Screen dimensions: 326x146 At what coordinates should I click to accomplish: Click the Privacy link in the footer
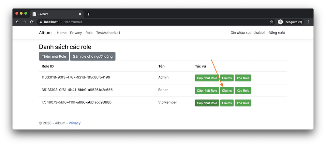pos(75,123)
